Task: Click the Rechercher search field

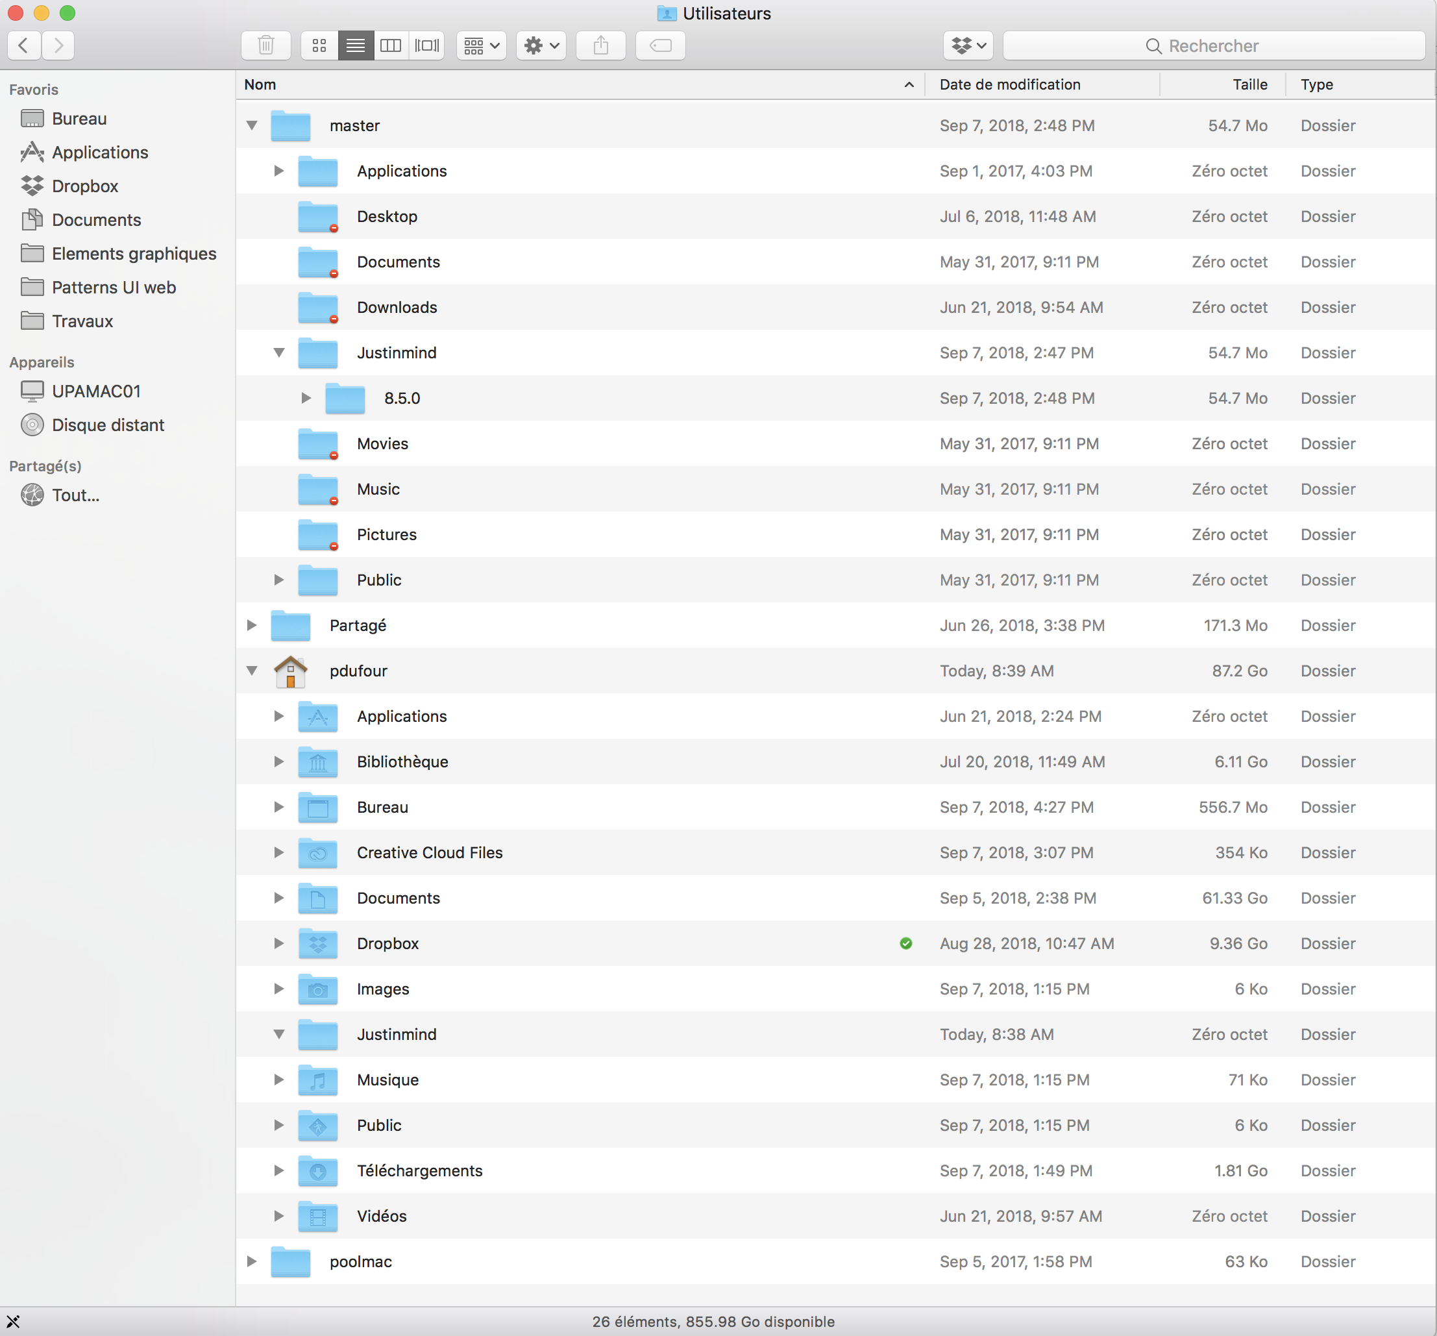Action: pyautogui.click(x=1213, y=45)
